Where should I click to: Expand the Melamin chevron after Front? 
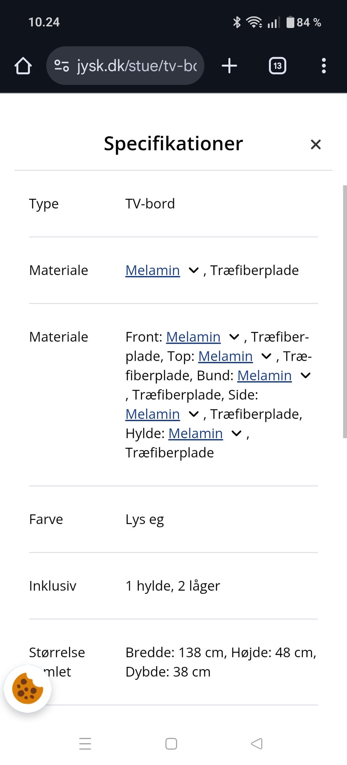pyautogui.click(x=234, y=337)
